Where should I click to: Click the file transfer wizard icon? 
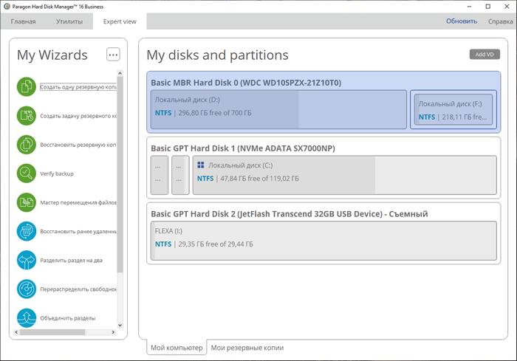[27, 202]
